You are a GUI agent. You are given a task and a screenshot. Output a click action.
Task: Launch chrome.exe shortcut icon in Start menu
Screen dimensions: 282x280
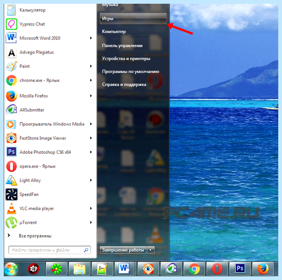(11, 80)
